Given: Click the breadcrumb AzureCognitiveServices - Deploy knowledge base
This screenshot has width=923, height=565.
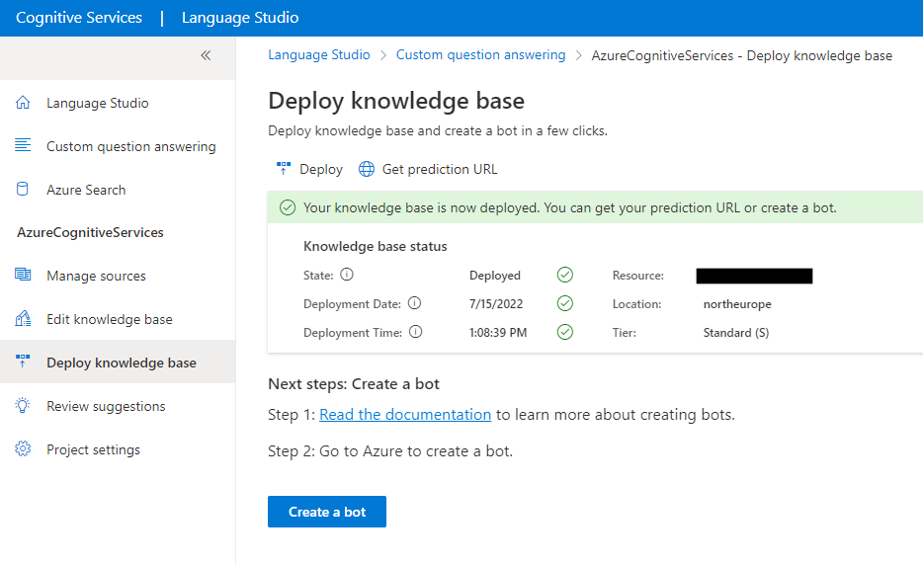Looking at the screenshot, I should (x=742, y=55).
